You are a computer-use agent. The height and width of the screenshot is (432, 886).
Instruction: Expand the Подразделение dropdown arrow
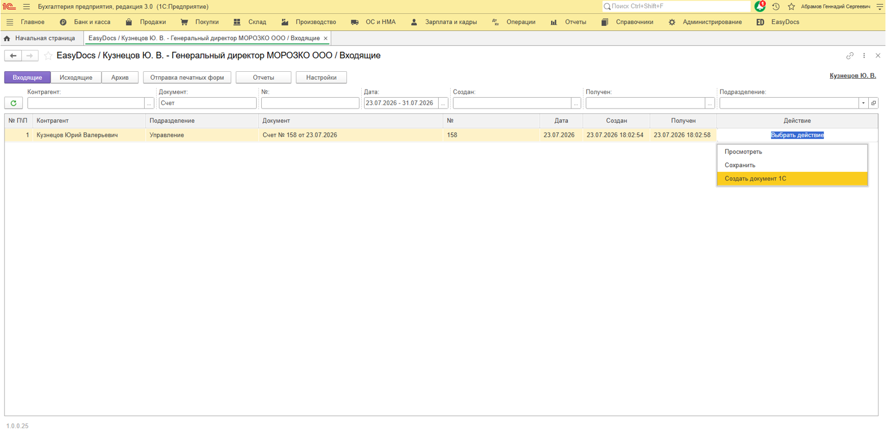point(864,103)
